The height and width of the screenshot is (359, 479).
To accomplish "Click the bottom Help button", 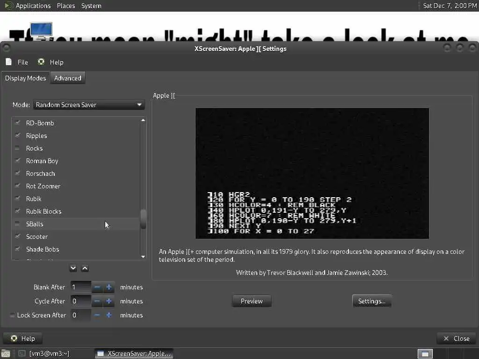I will pos(22,338).
